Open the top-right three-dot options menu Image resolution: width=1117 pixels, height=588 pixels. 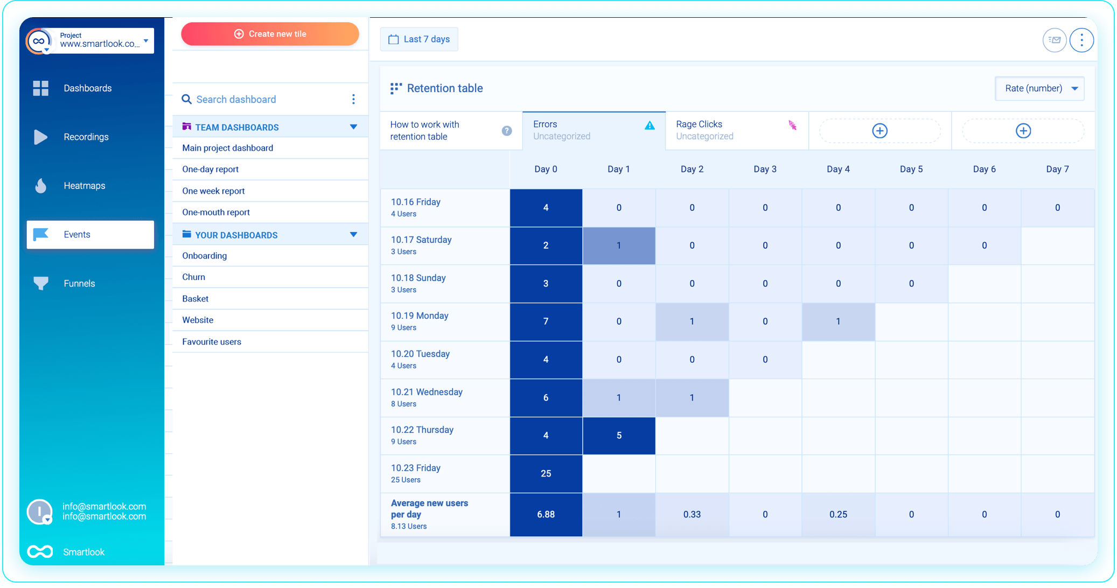pyautogui.click(x=1081, y=40)
